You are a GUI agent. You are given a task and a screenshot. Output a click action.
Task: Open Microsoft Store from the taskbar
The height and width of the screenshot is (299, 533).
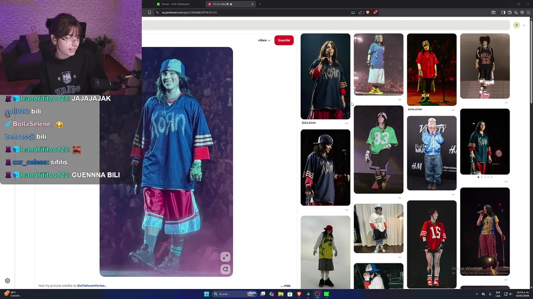(x=290, y=294)
